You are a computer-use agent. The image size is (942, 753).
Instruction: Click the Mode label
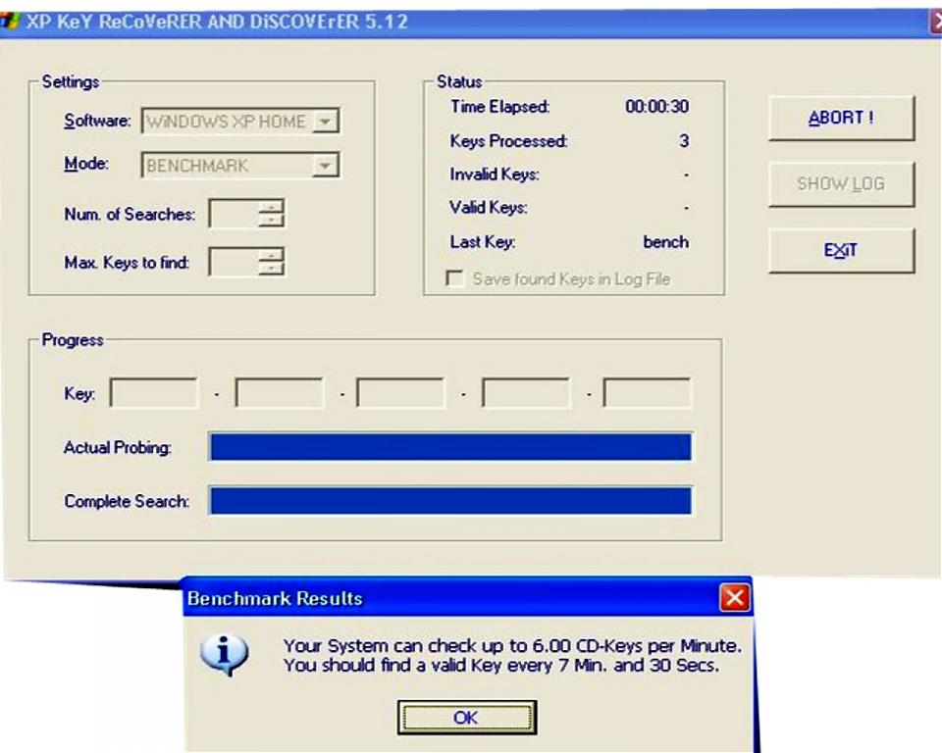[86, 164]
